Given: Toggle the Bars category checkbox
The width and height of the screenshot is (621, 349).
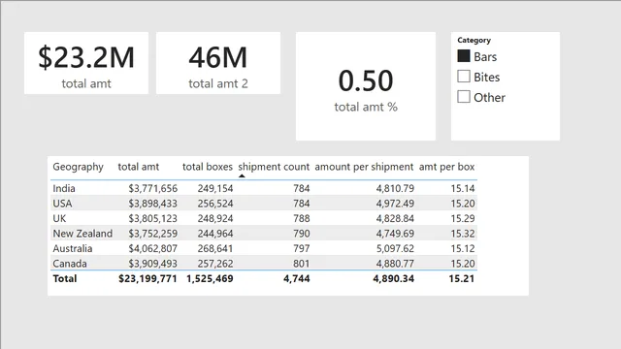Looking at the screenshot, I should pos(464,56).
